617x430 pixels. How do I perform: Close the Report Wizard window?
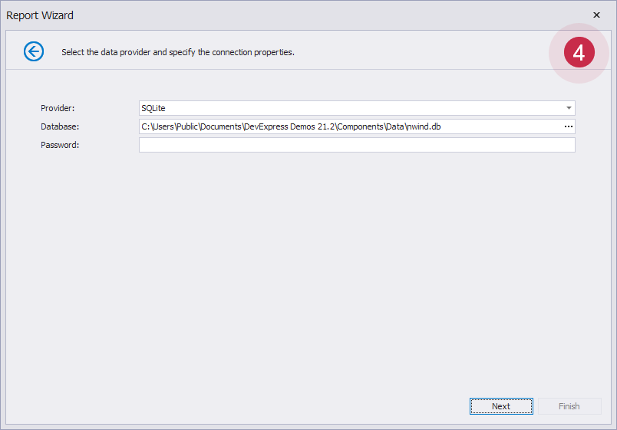pyautogui.click(x=596, y=15)
